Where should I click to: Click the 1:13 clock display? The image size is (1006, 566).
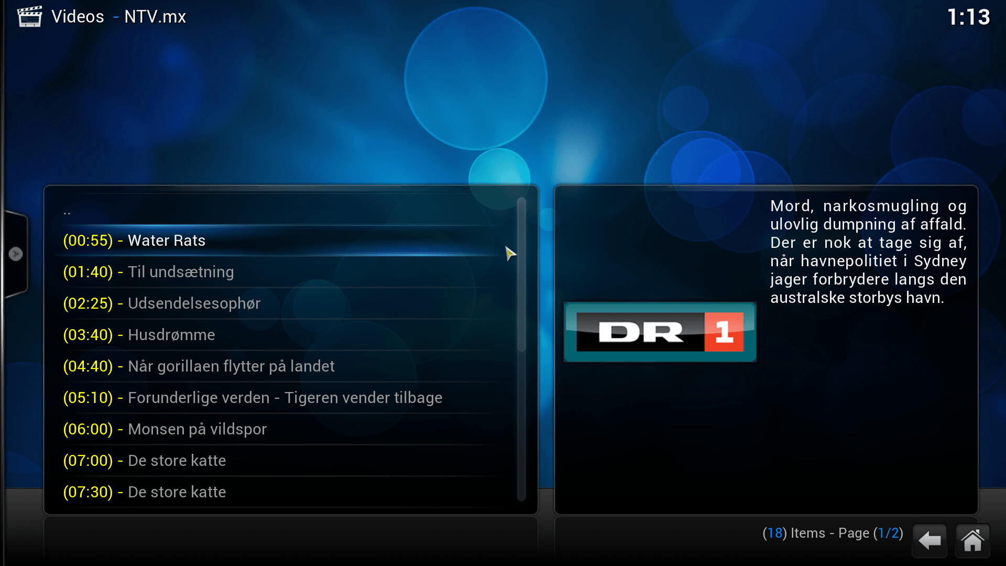968,17
